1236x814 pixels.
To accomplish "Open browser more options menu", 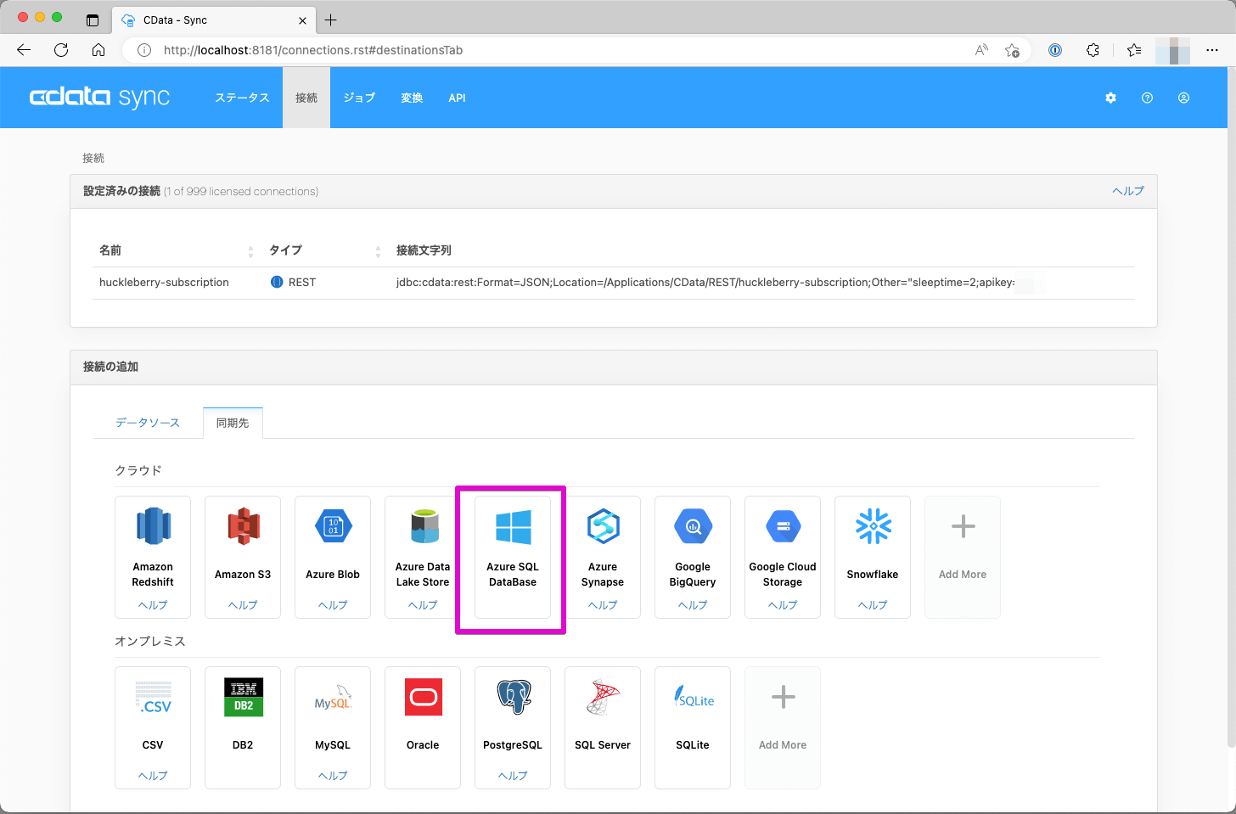I will (1211, 50).
